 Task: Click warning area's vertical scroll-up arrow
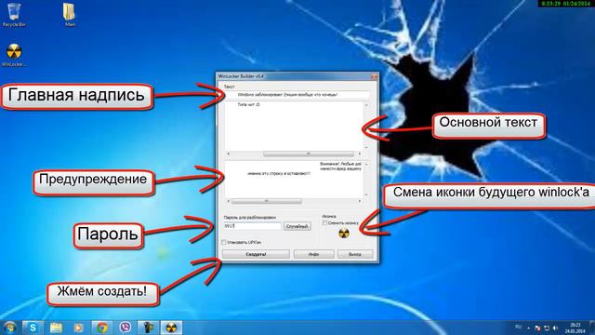pyautogui.click(x=366, y=164)
